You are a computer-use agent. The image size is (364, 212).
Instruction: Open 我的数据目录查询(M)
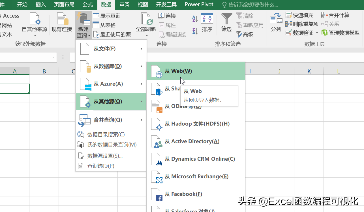tap(111, 145)
